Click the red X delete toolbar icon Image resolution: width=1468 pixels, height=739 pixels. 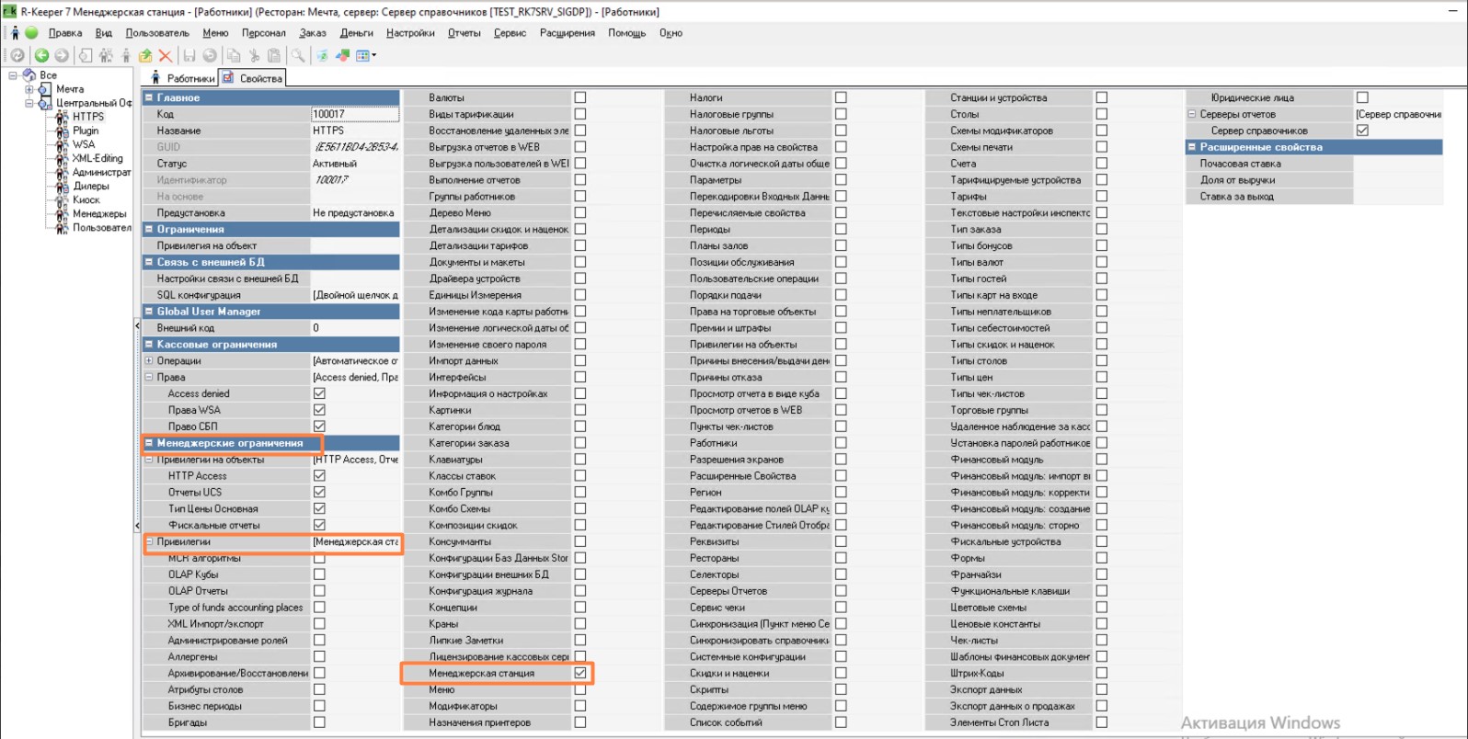pyautogui.click(x=166, y=56)
